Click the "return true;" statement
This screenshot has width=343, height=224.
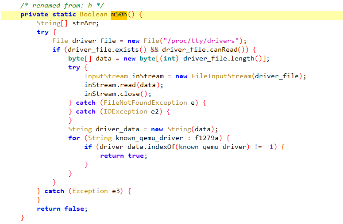[124, 156]
